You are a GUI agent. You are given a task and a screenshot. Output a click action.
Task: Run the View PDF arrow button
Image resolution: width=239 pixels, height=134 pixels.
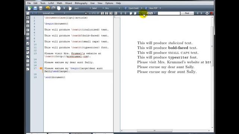point(146,8)
